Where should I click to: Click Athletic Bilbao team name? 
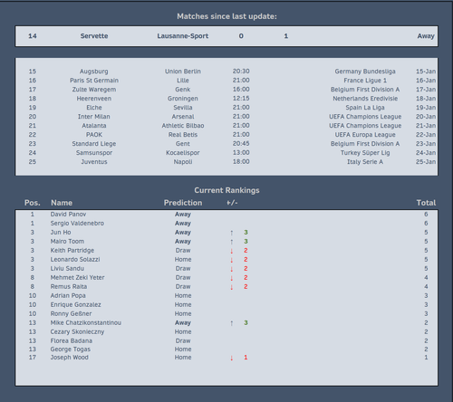tap(183, 126)
